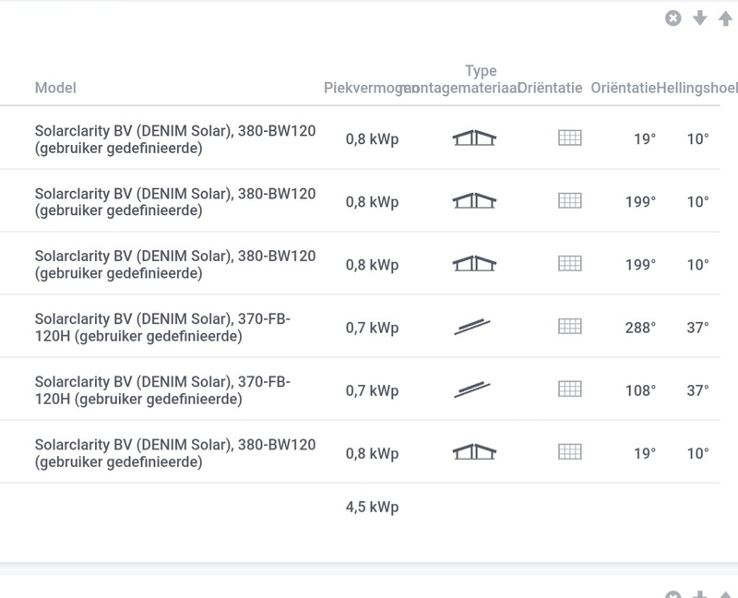Select panel grid icon in 108° row
Image resolution: width=738 pixels, height=598 pixels.
pos(570,389)
